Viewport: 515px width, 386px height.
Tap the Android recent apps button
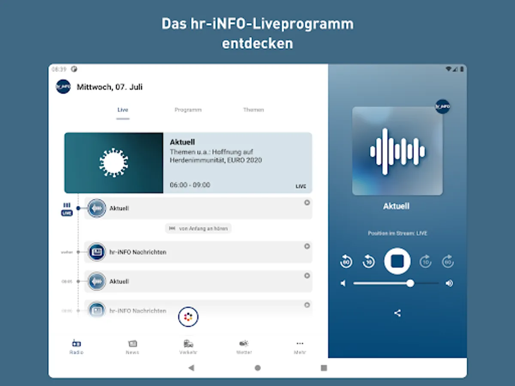[x=324, y=368]
